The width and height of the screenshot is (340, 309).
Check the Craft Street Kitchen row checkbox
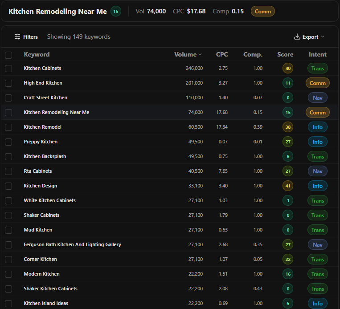click(x=8, y=98)
